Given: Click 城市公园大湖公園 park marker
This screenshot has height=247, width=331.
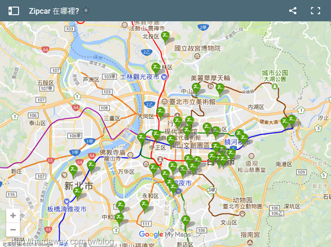Looking at the screenshot, I should [275, 86].
